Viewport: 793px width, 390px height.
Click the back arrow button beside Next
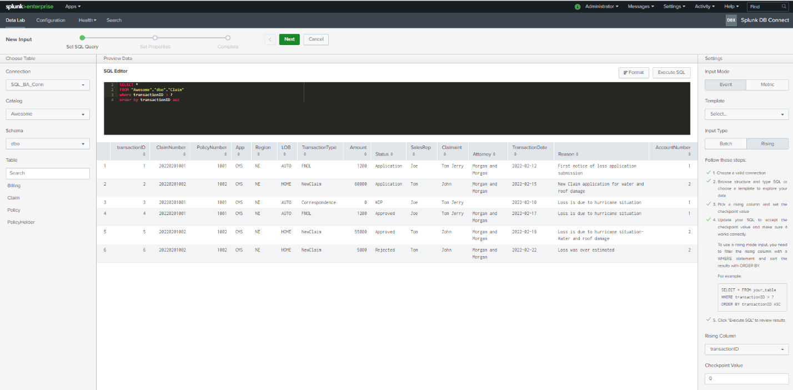(270, 39)
